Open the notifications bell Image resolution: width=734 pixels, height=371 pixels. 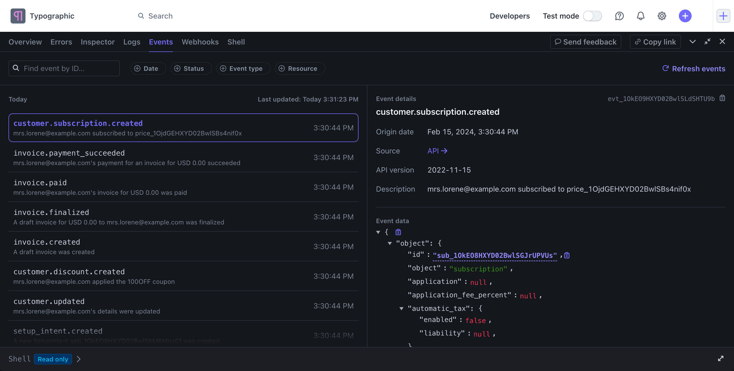coord(640,16)
